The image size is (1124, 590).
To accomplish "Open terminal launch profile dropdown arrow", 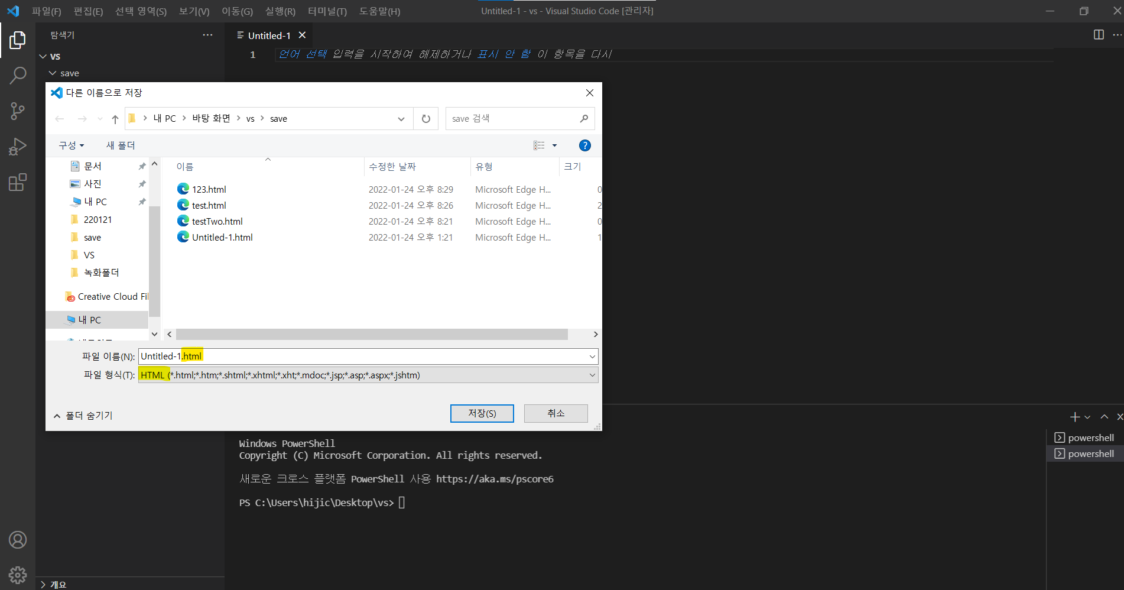I will [x=1087, y=417].
